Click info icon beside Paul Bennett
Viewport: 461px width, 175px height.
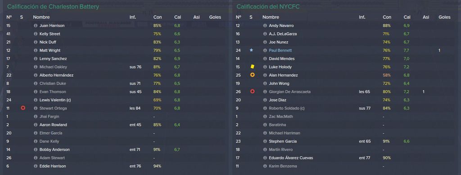coord(265,50)
